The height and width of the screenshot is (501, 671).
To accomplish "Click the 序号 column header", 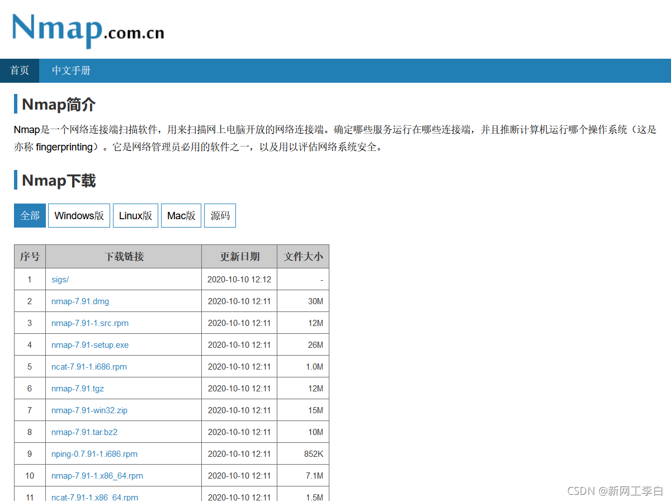I will (30, 257).
